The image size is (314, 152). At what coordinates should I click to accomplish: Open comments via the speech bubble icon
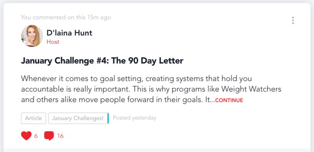[x=49, y=136]
